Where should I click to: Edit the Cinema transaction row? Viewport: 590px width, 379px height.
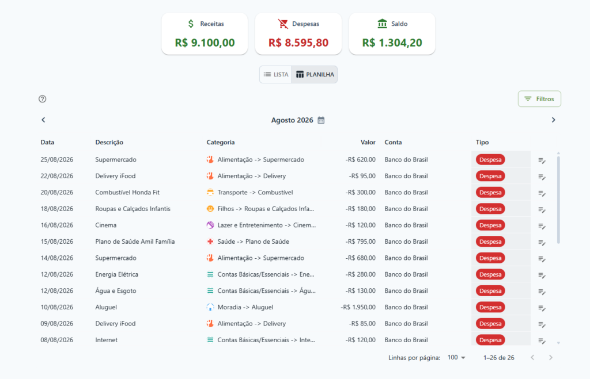(542, 226)
